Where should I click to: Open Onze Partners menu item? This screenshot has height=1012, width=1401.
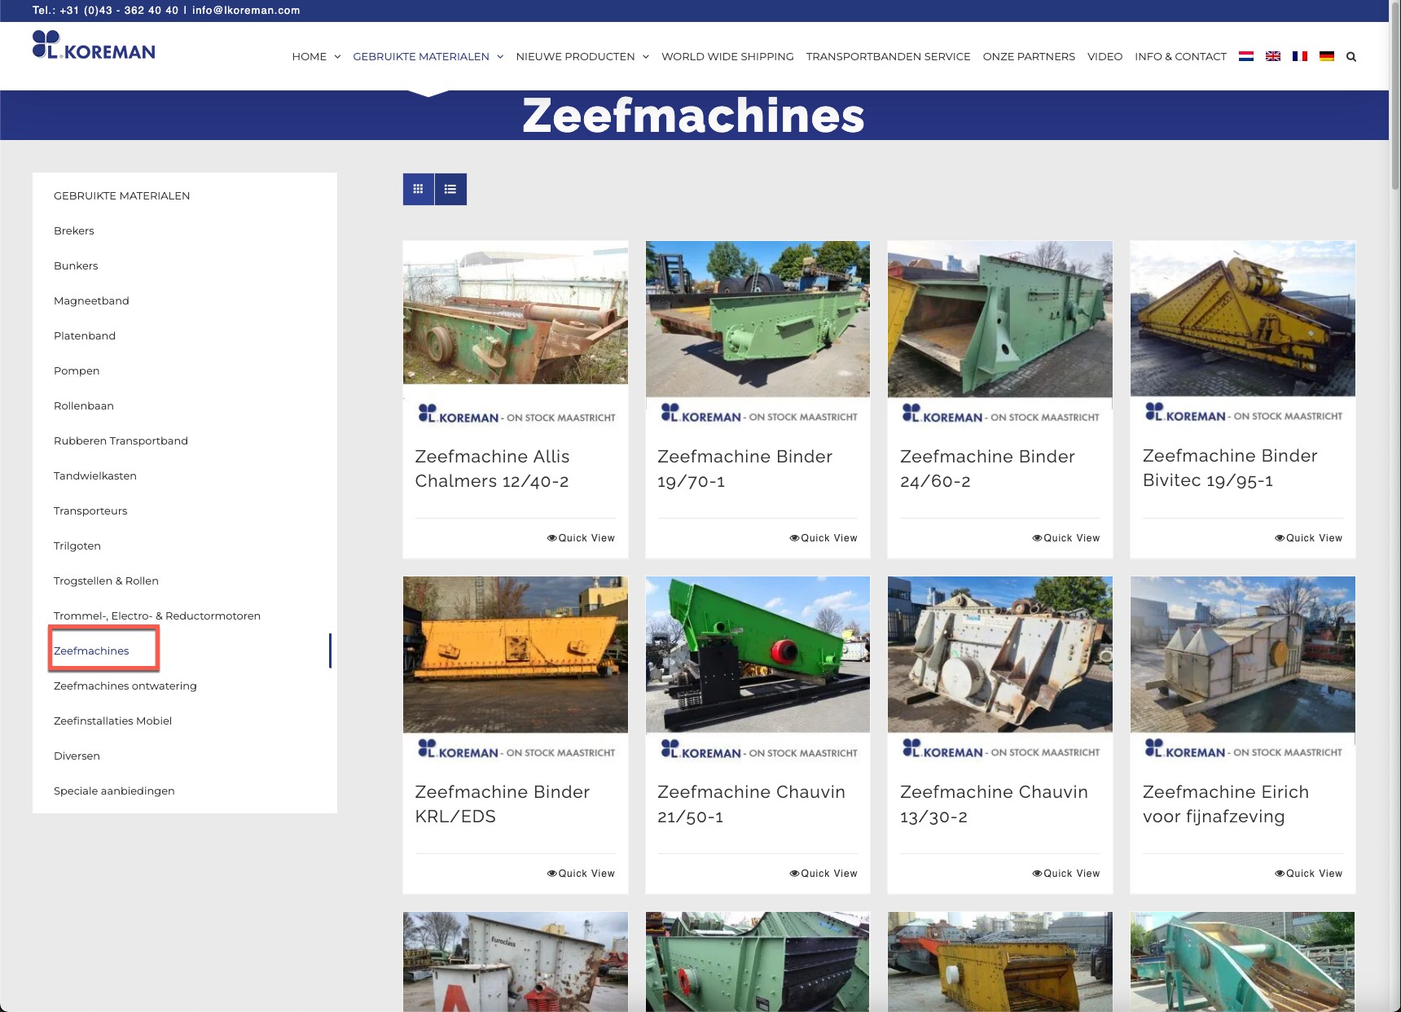(1029, 56)
